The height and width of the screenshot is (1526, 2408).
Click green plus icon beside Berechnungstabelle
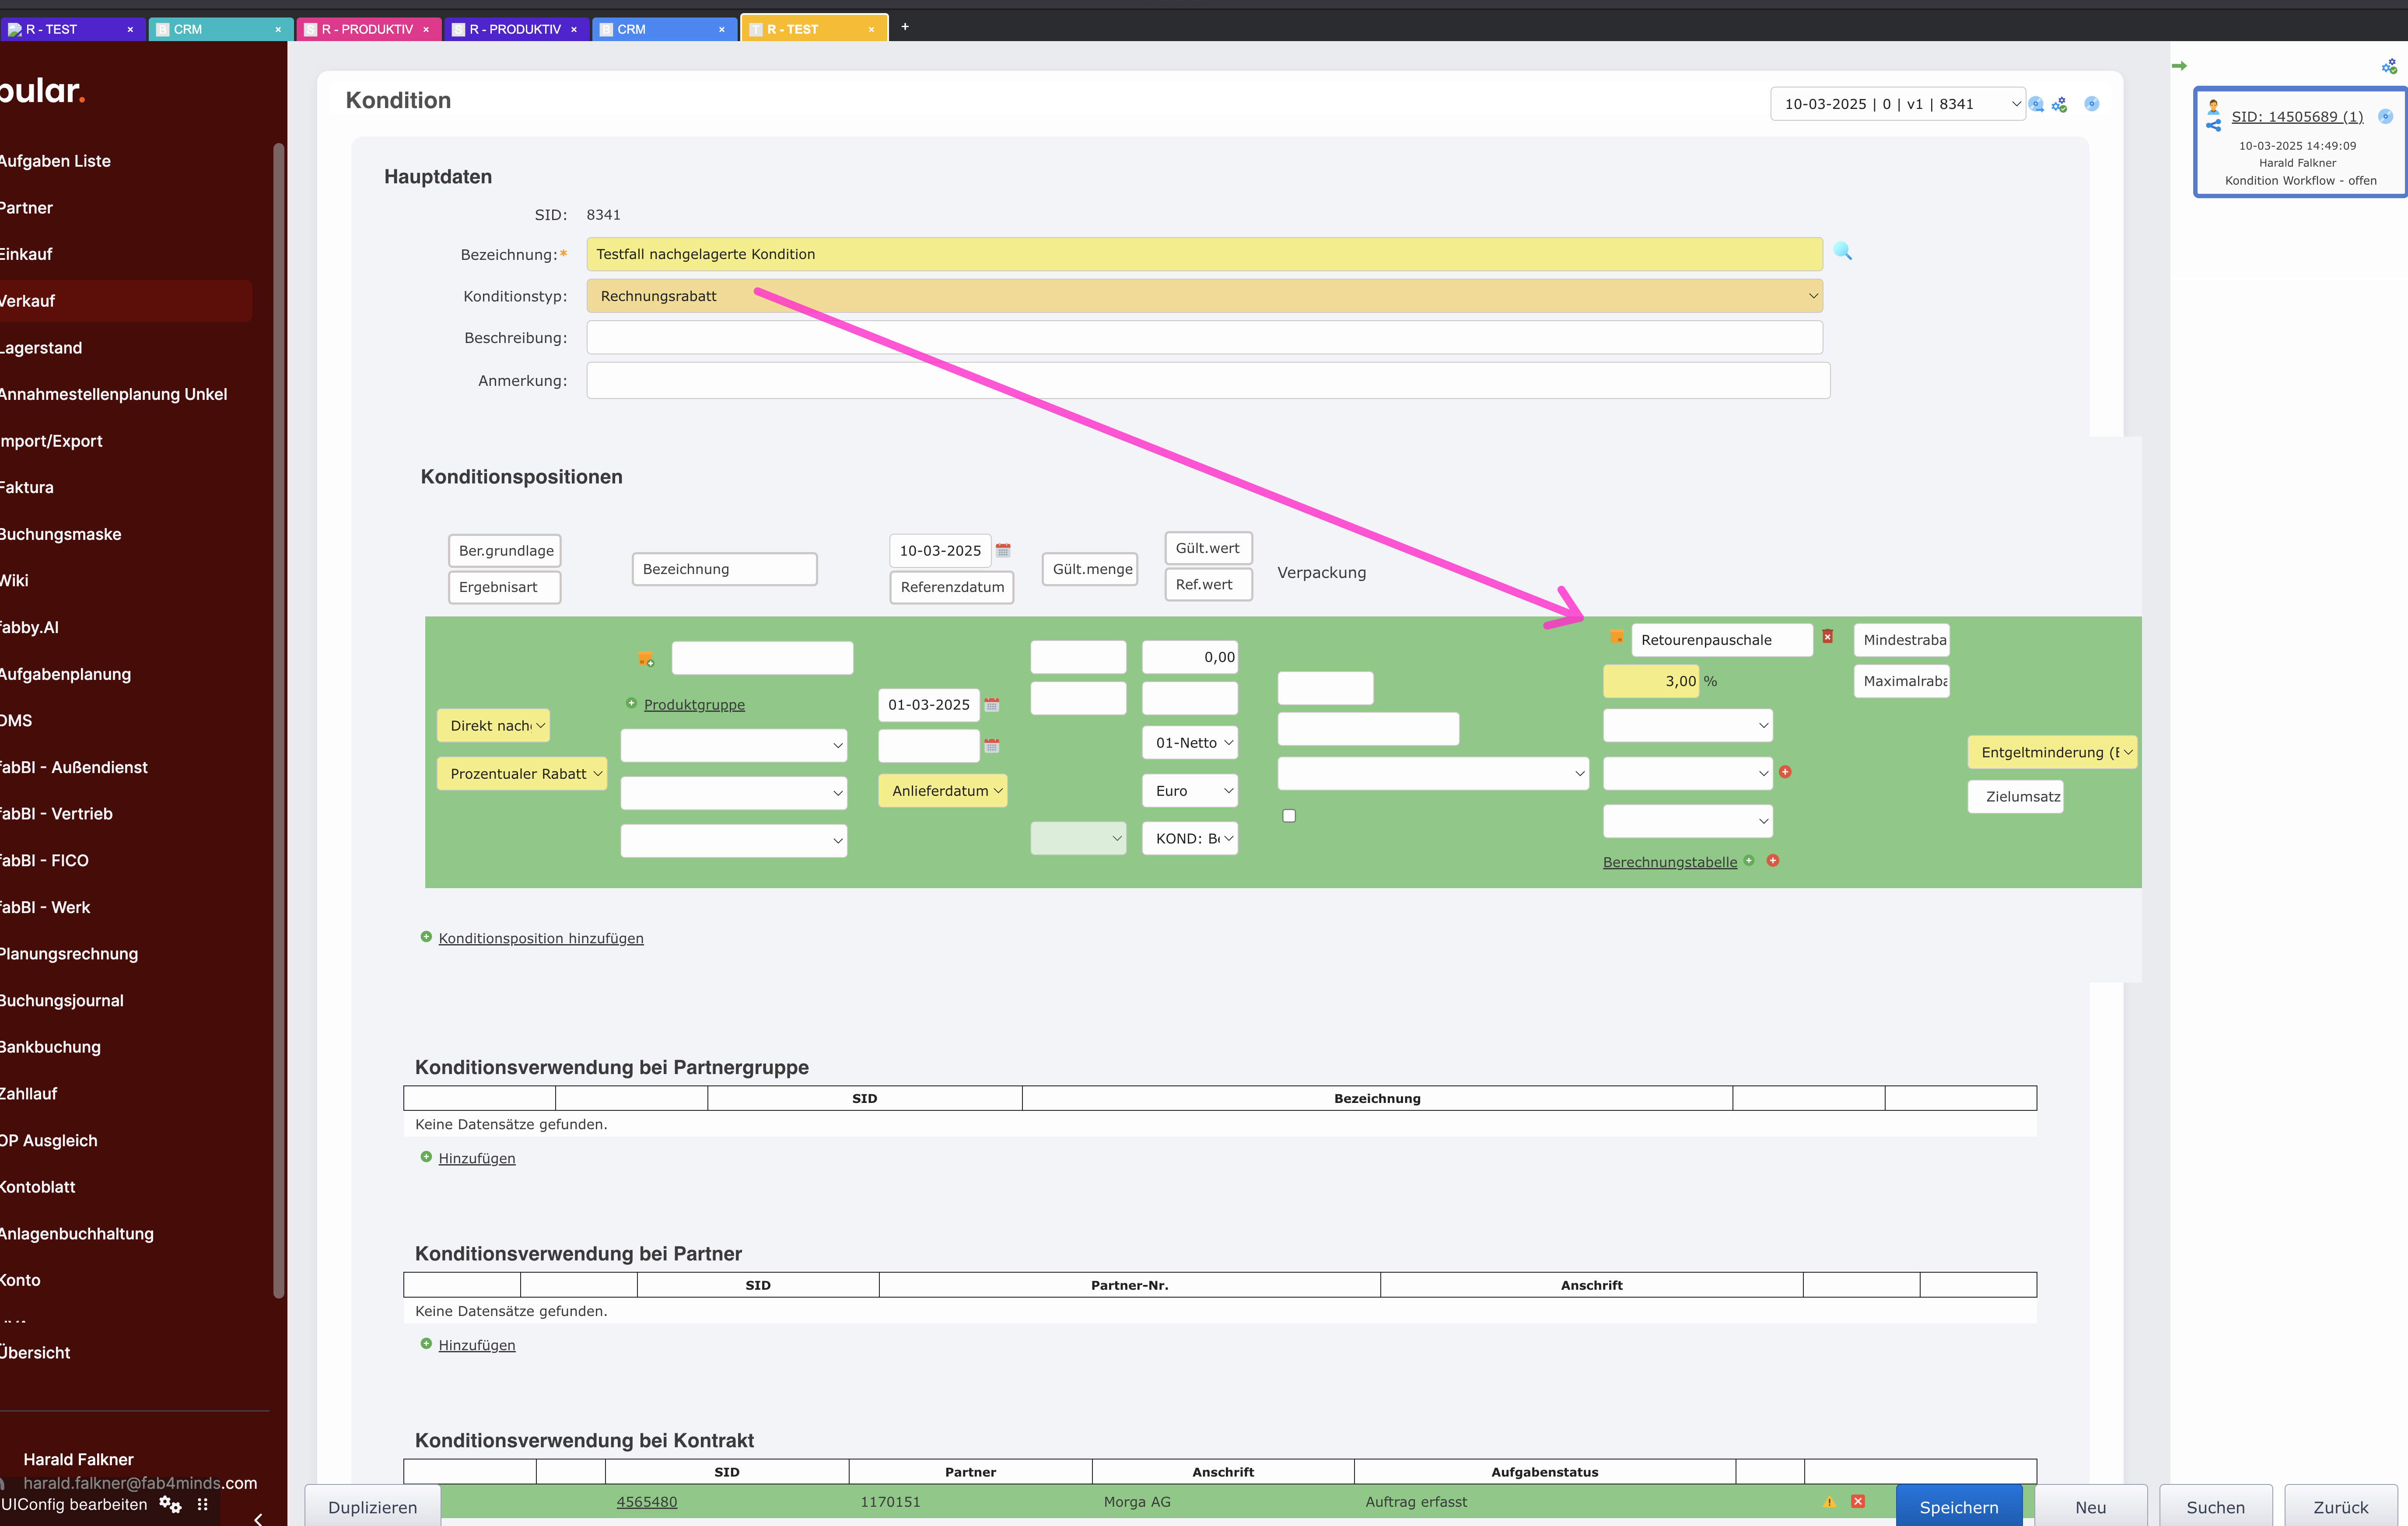[1749, 861]
